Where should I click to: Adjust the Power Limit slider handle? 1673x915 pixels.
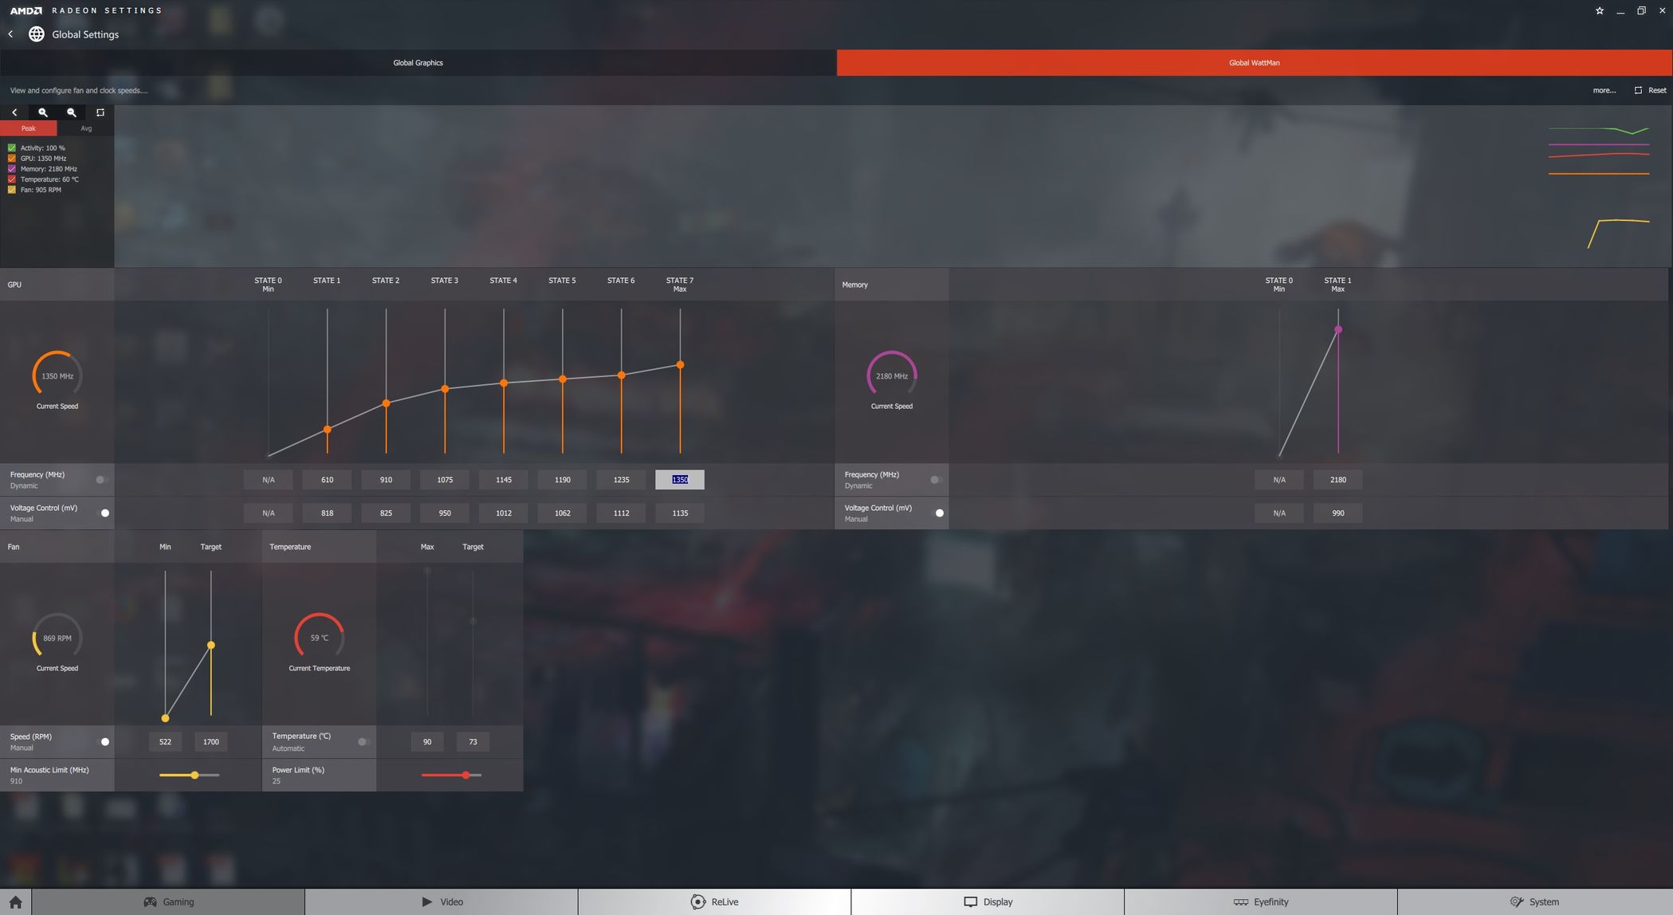(x=466, y=776)
